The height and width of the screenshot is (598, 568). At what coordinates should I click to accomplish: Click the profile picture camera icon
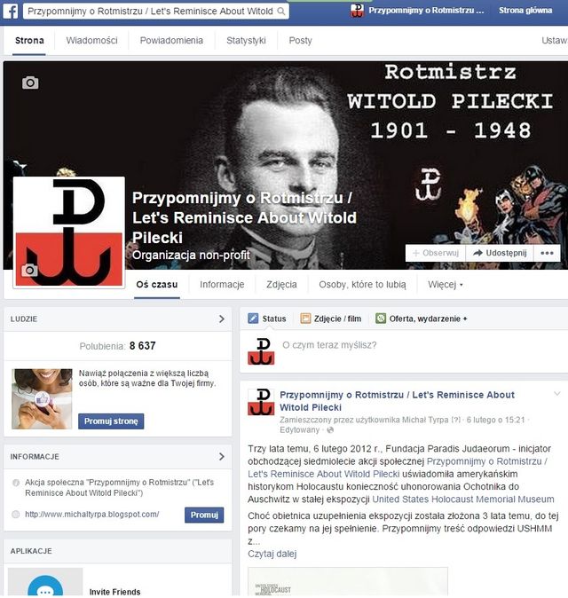[29, 270]
